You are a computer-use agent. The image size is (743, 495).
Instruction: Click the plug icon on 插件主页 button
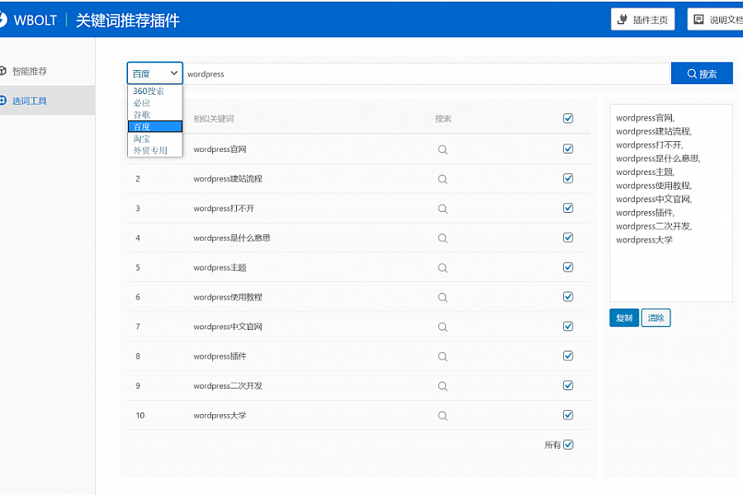(x=622, y=20)
